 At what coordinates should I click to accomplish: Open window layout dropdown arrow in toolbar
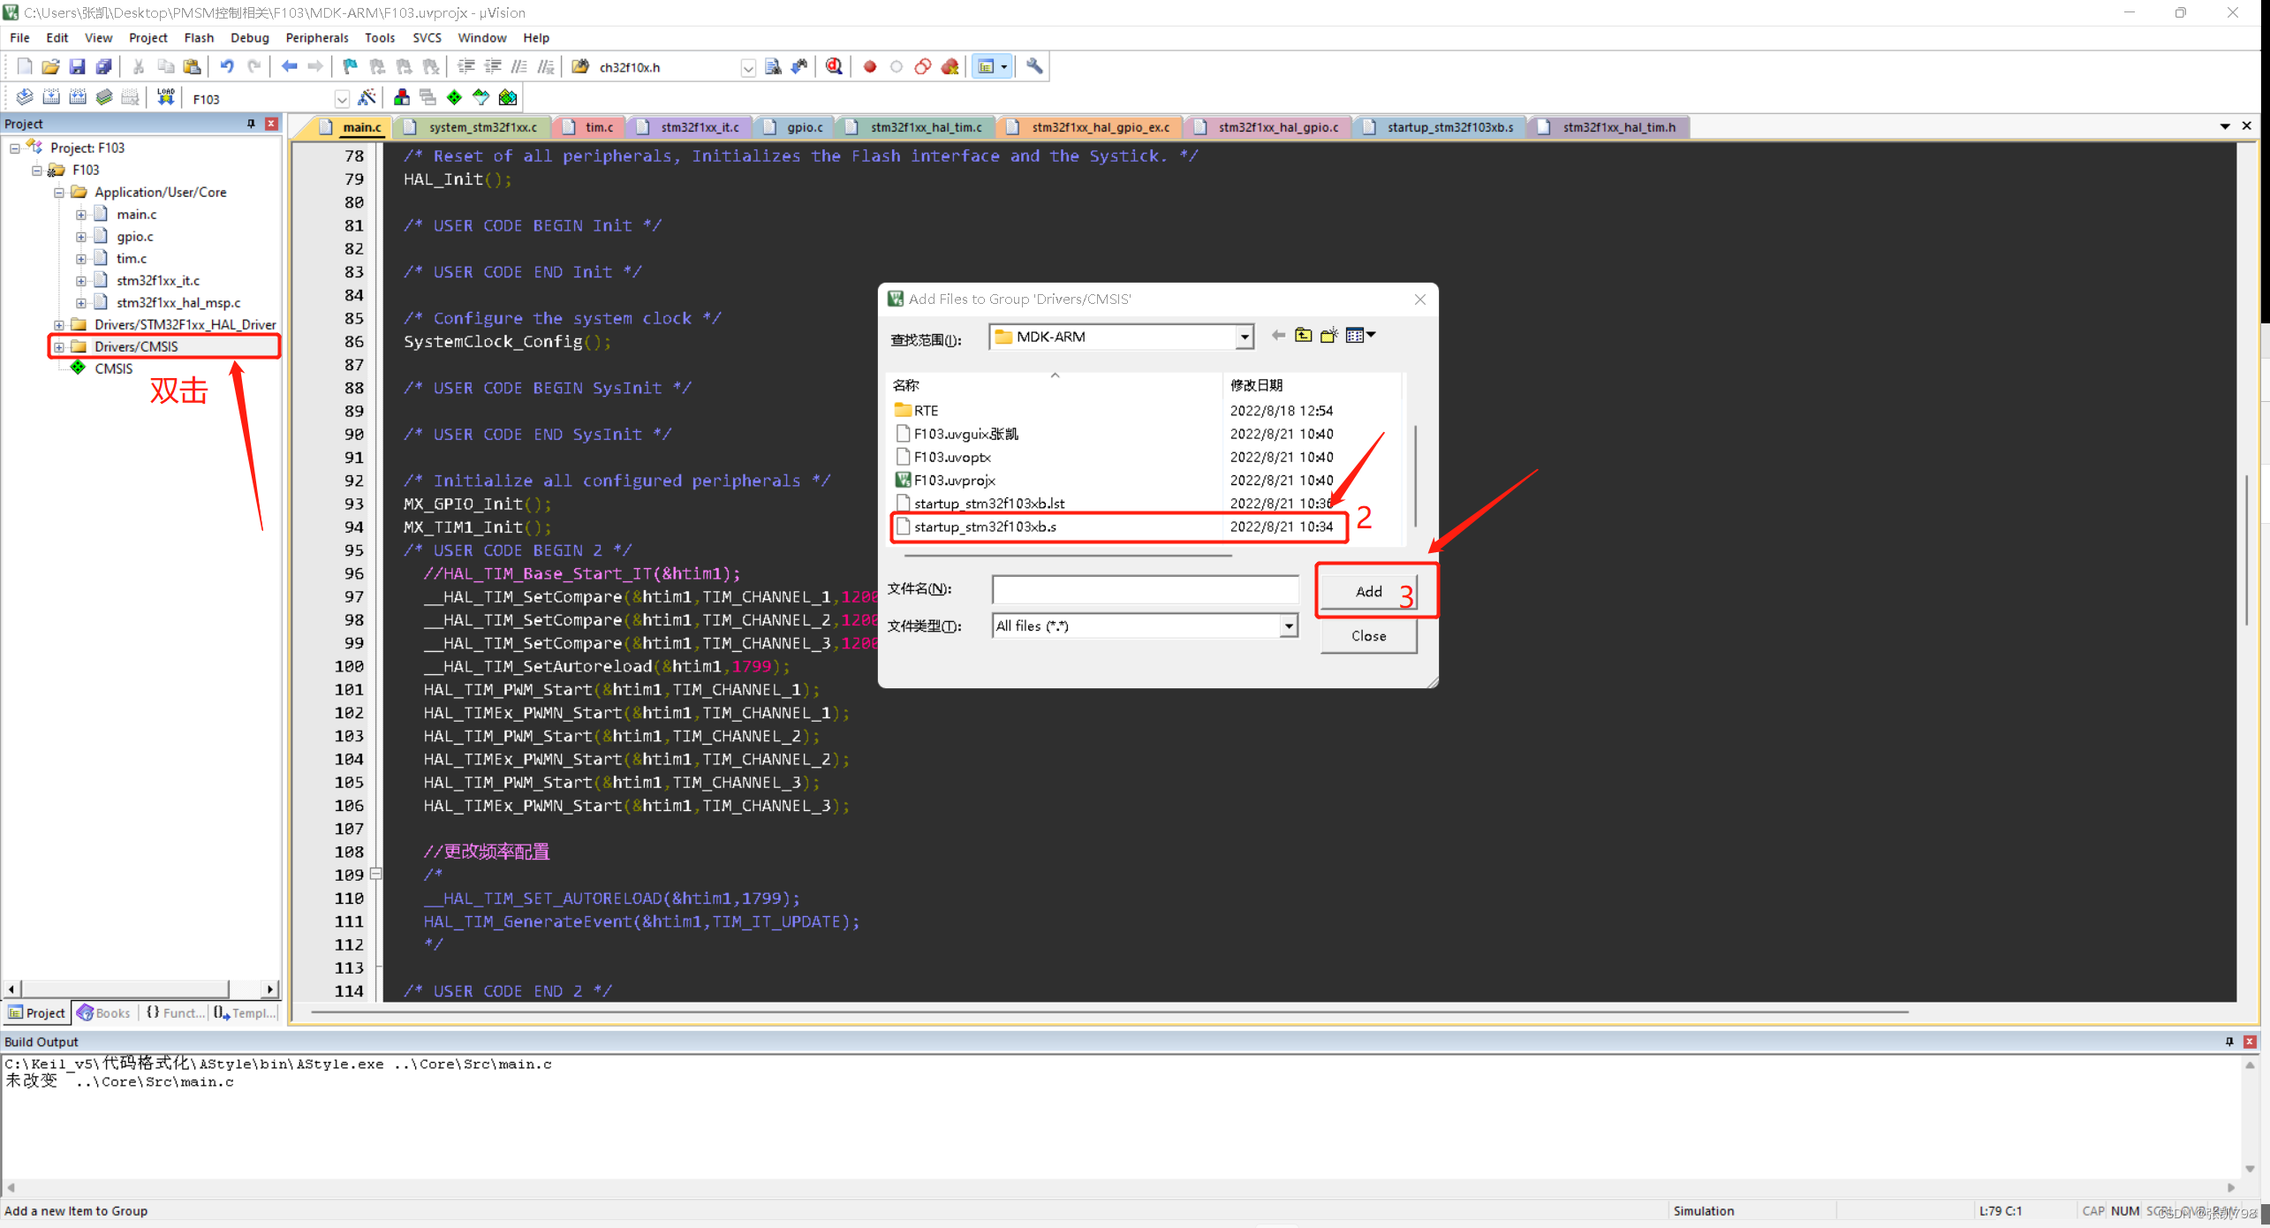click(1004, 66)
